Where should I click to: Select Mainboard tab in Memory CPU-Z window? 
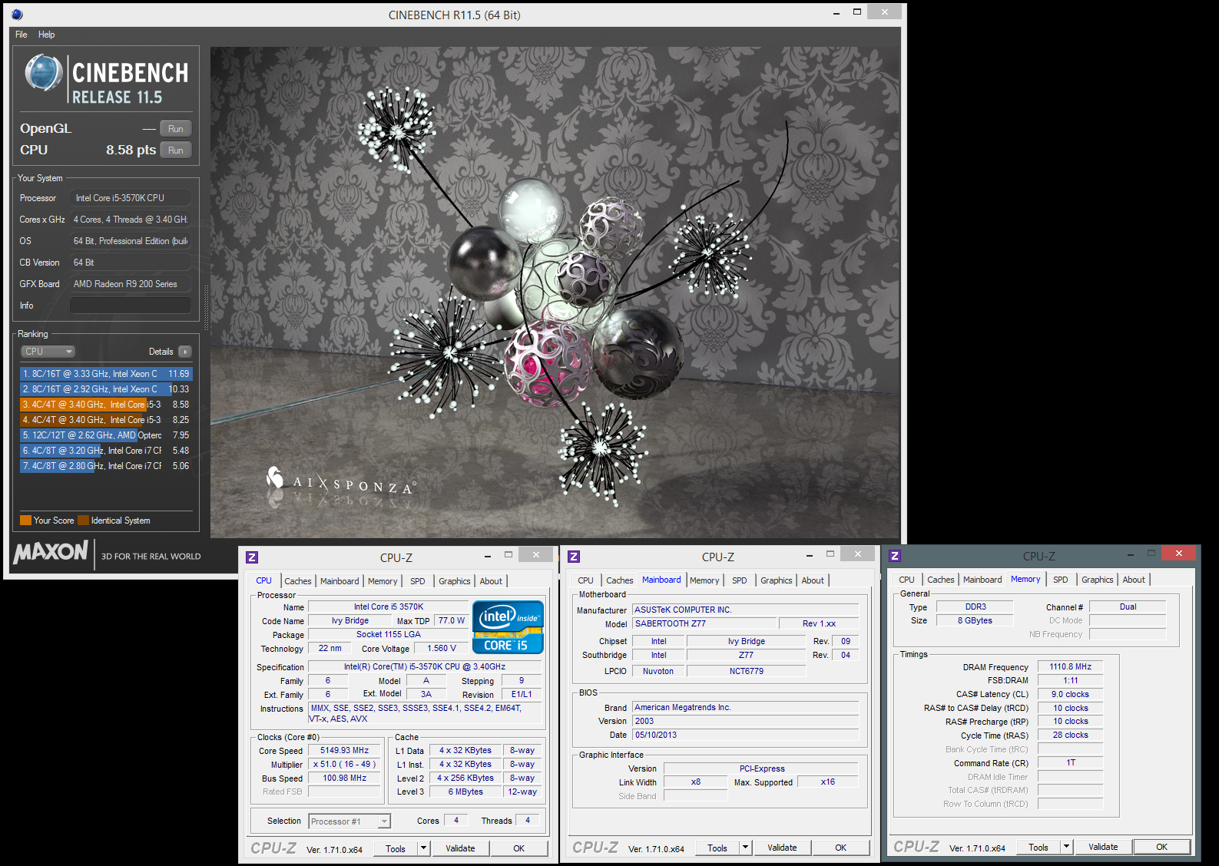[982, 580]
